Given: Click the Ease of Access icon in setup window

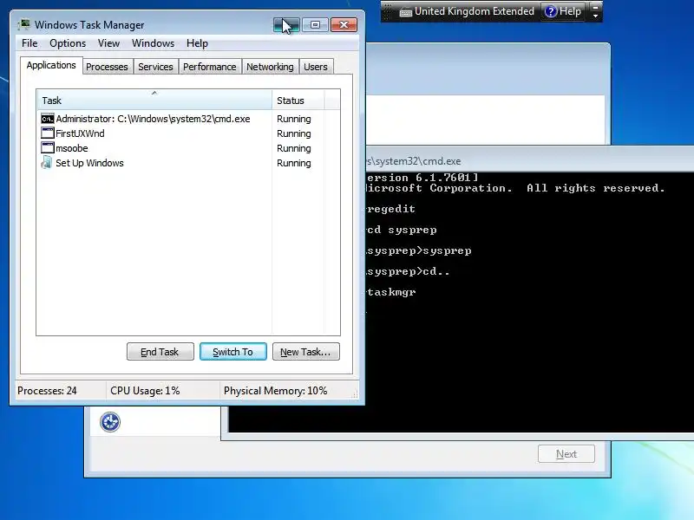Looking at the screenshot, I should (110, 421).
